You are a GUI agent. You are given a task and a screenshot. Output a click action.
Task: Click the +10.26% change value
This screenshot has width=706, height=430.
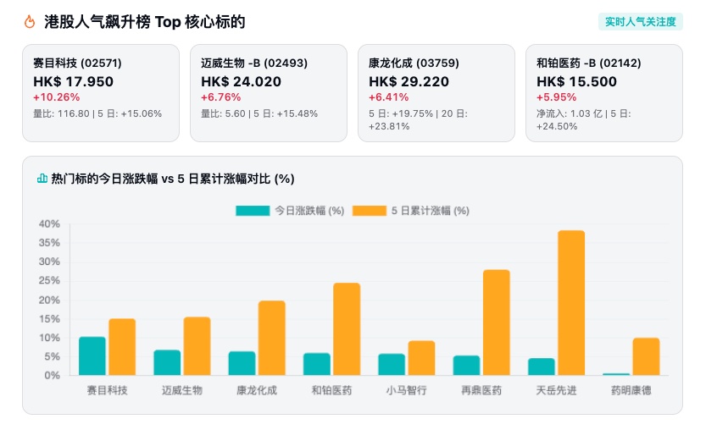[x=56, y=97]
